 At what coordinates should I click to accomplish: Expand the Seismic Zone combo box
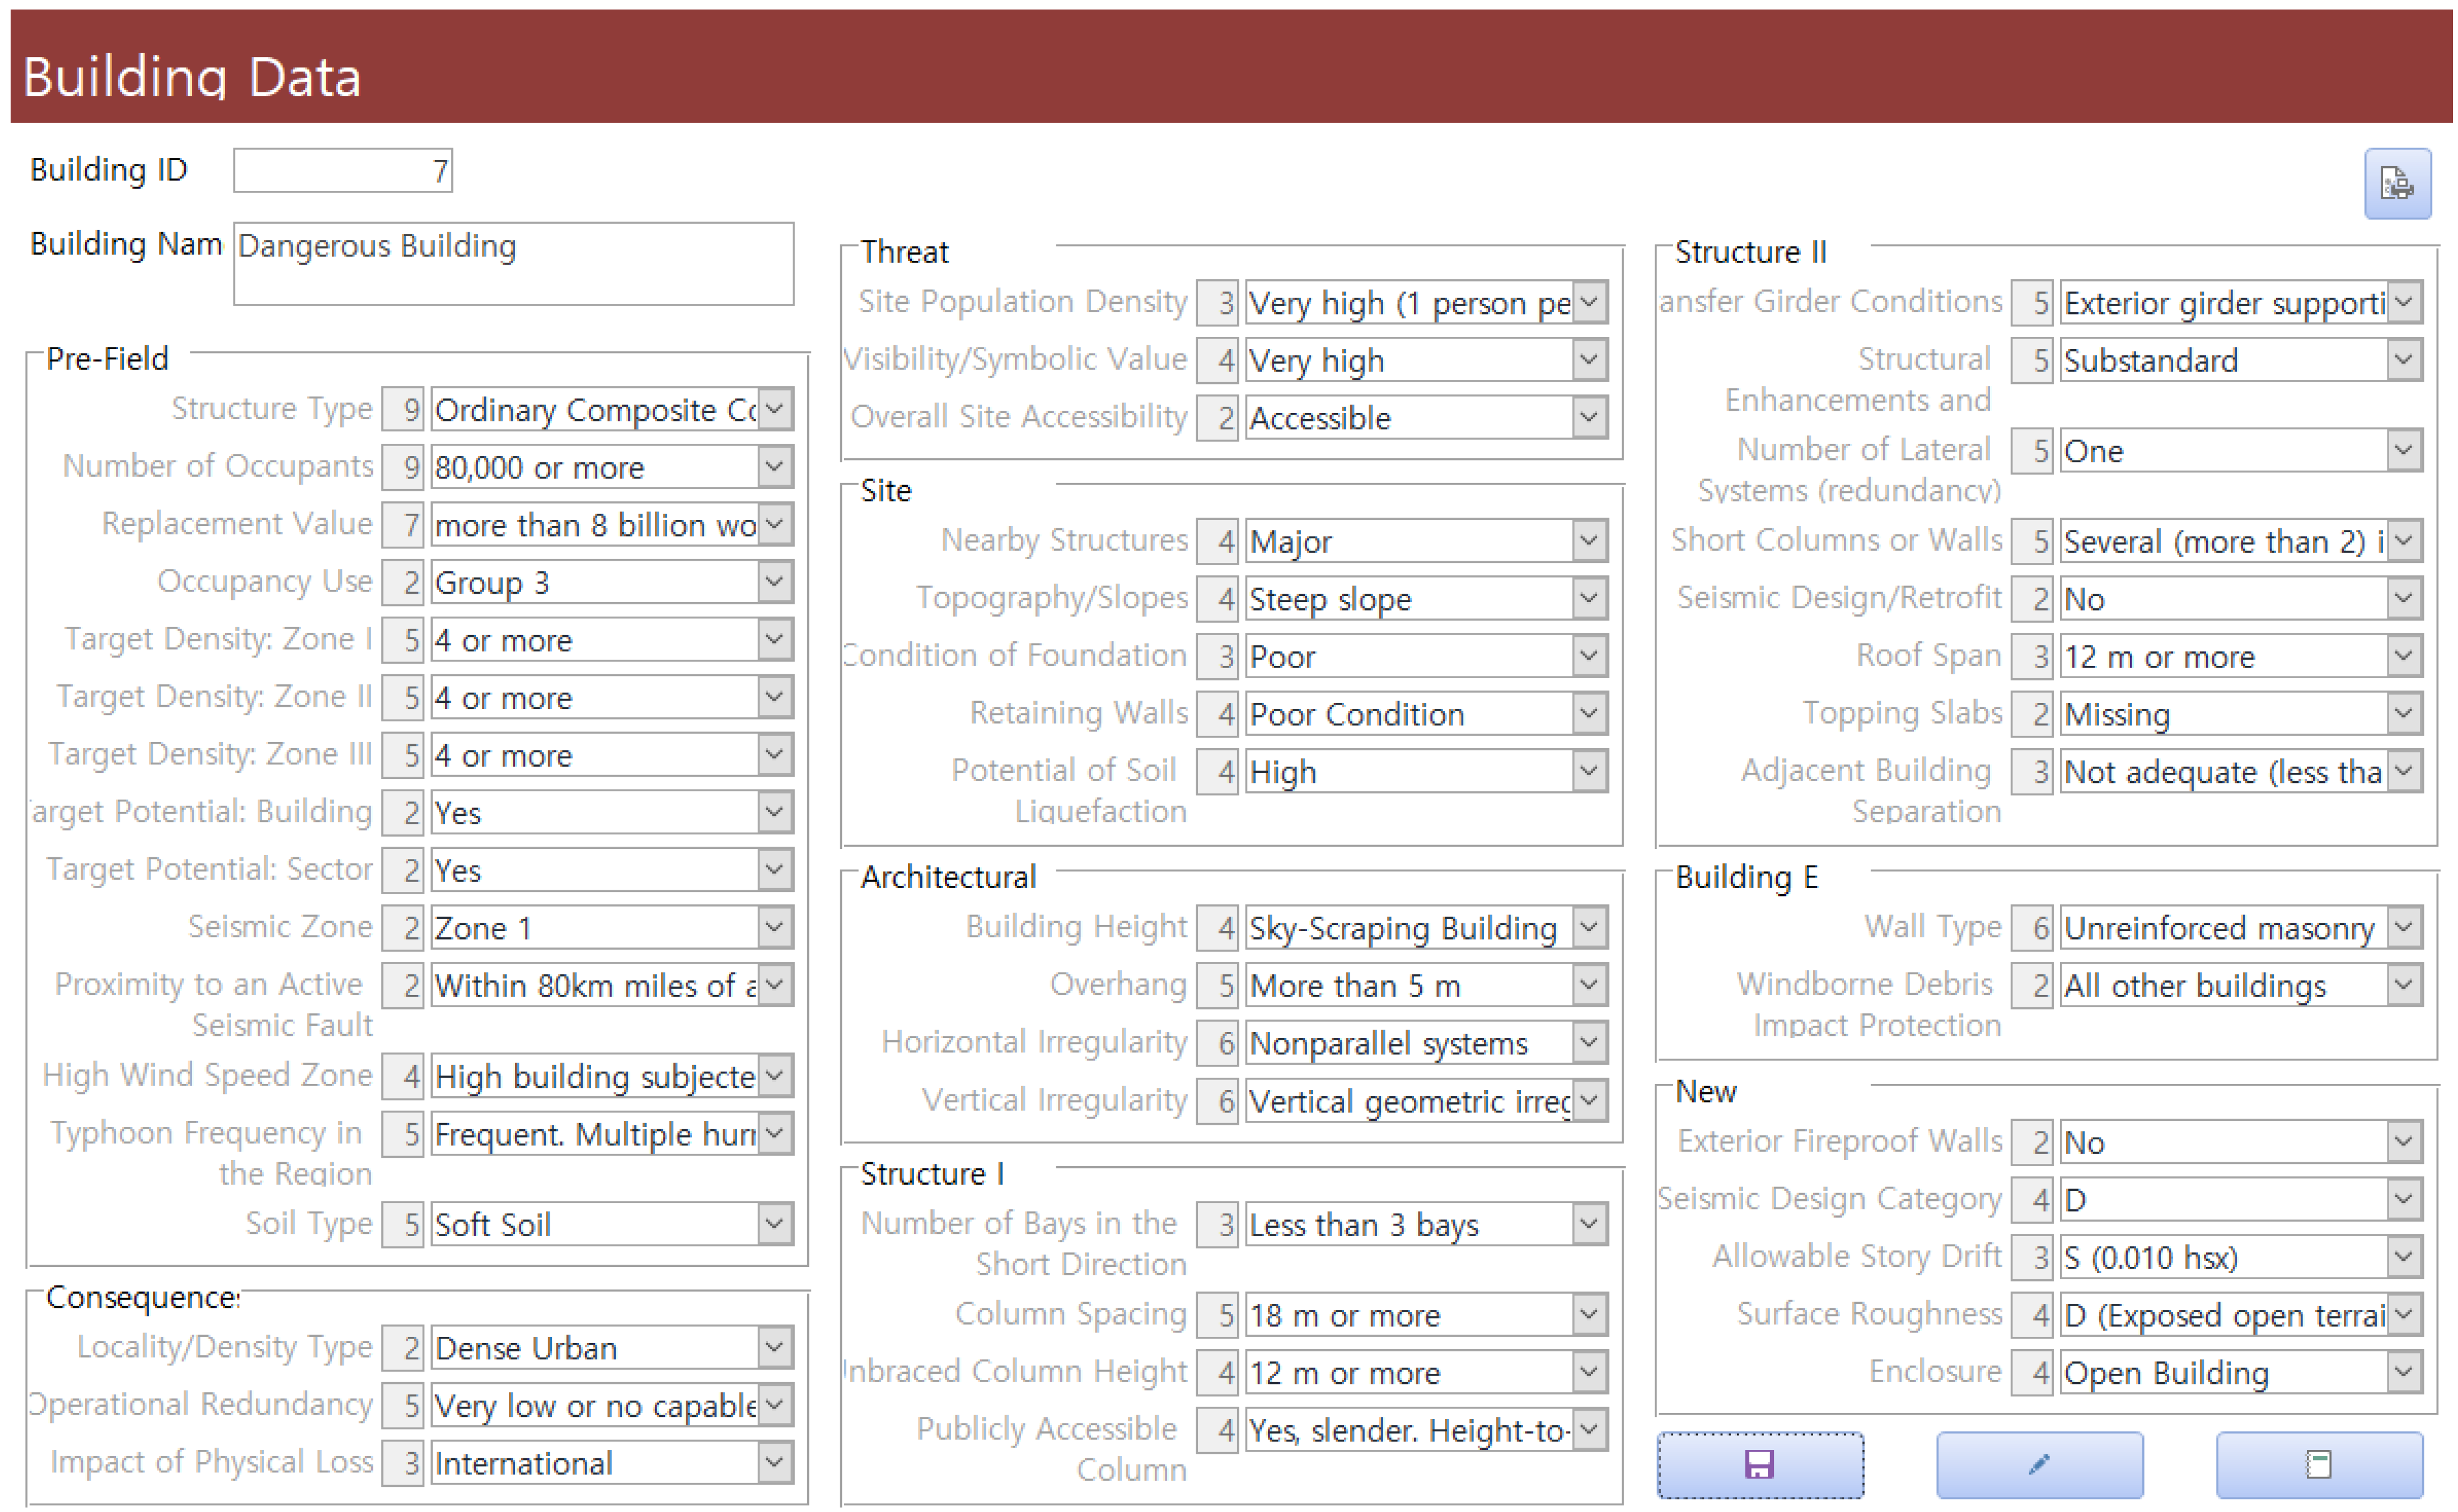point(774,927)
